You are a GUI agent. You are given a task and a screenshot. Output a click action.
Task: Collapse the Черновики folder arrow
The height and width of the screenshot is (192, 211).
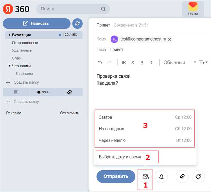[x=10, y=66]
